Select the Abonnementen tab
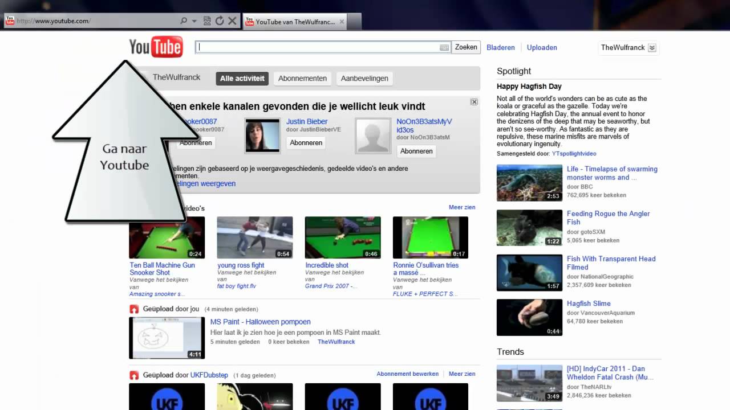The width and height of the screenshot is (730, 410). (302, 79)
